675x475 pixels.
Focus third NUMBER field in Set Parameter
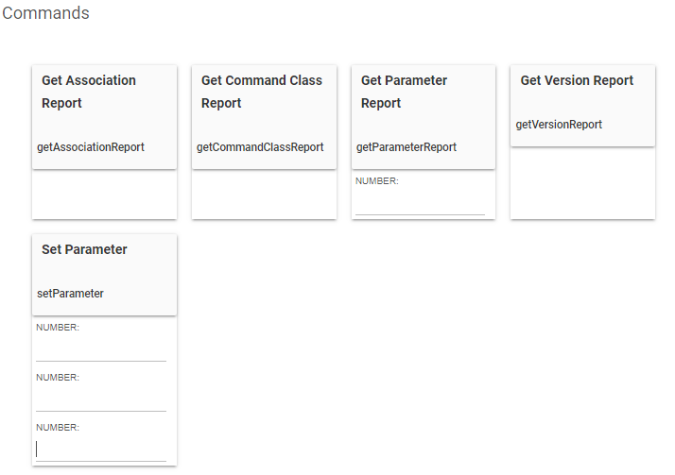point(100,450)
